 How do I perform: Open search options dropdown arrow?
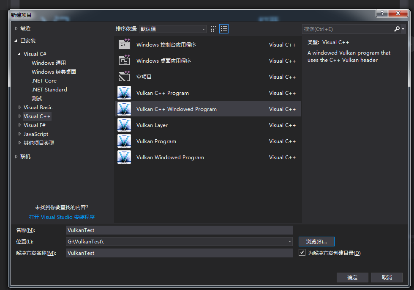click(x=403, y=29)
